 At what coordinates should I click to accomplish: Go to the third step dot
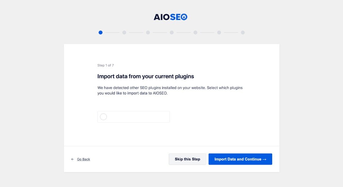click(x=148, y=32)
